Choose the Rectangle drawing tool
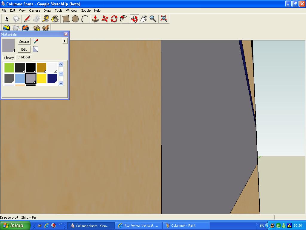Screen dimensions: 306x230 [66, 19]
